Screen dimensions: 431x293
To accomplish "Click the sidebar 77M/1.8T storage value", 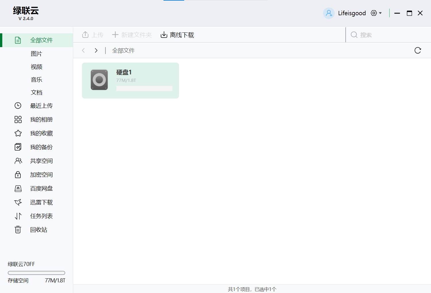I will click(55, 280).
